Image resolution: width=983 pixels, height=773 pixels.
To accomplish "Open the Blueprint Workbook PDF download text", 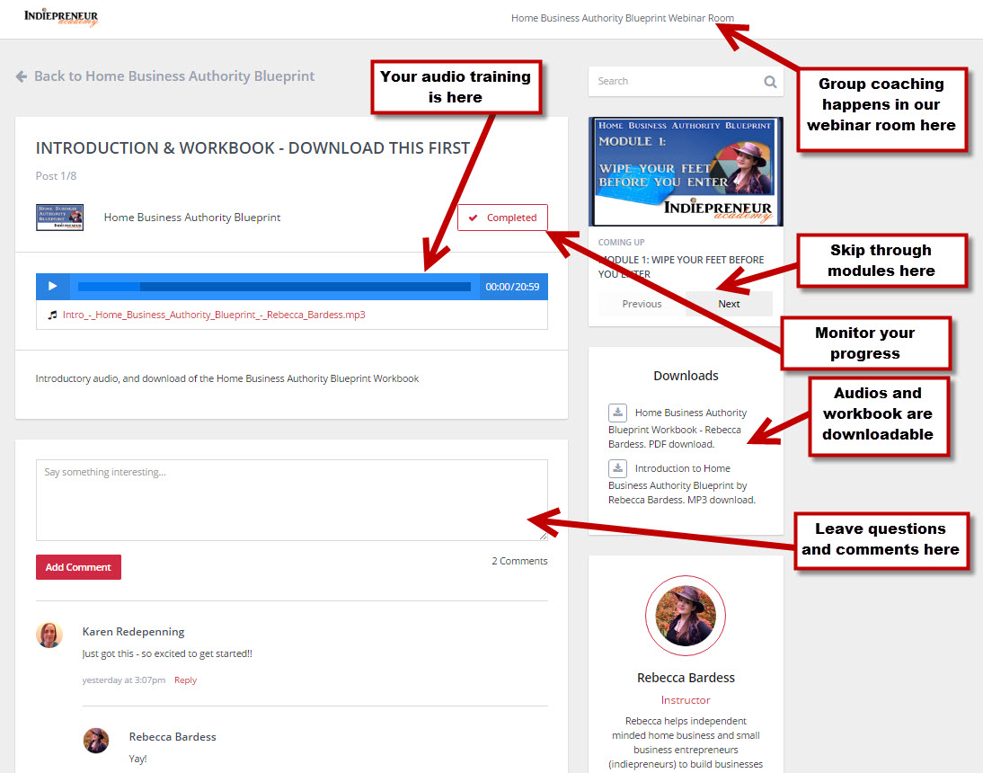I will (677, 428).
